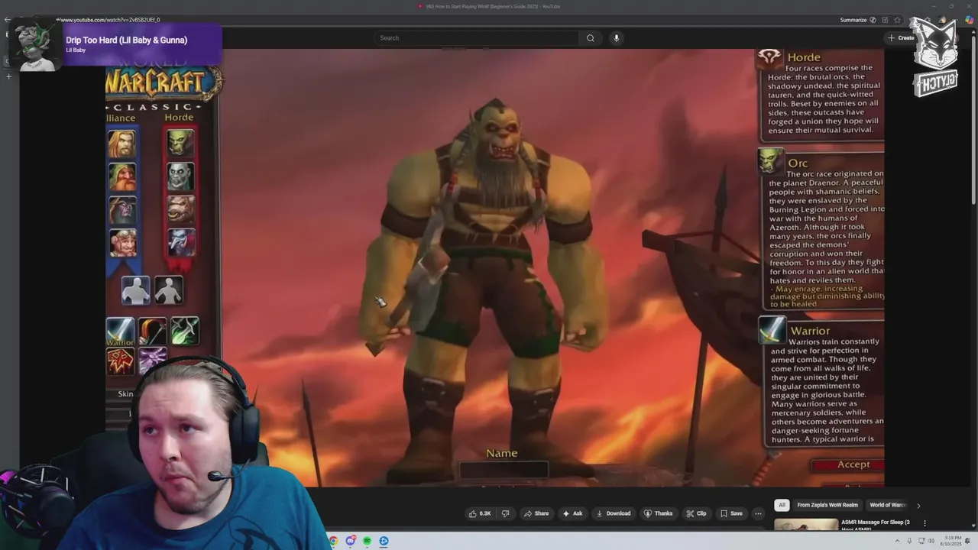Pick the Rogue class green dagger icon
This screenshot has height=550, width=978.
pos(185,332)
